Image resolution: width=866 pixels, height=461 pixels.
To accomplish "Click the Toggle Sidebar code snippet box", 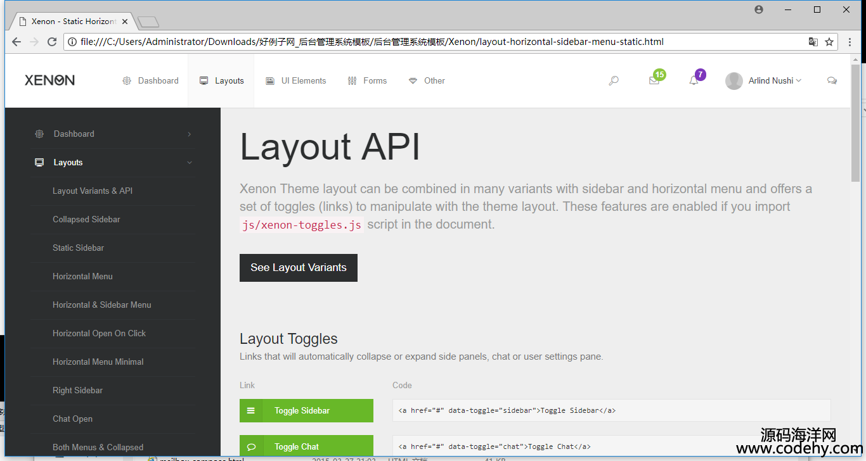I will point(611,410).
